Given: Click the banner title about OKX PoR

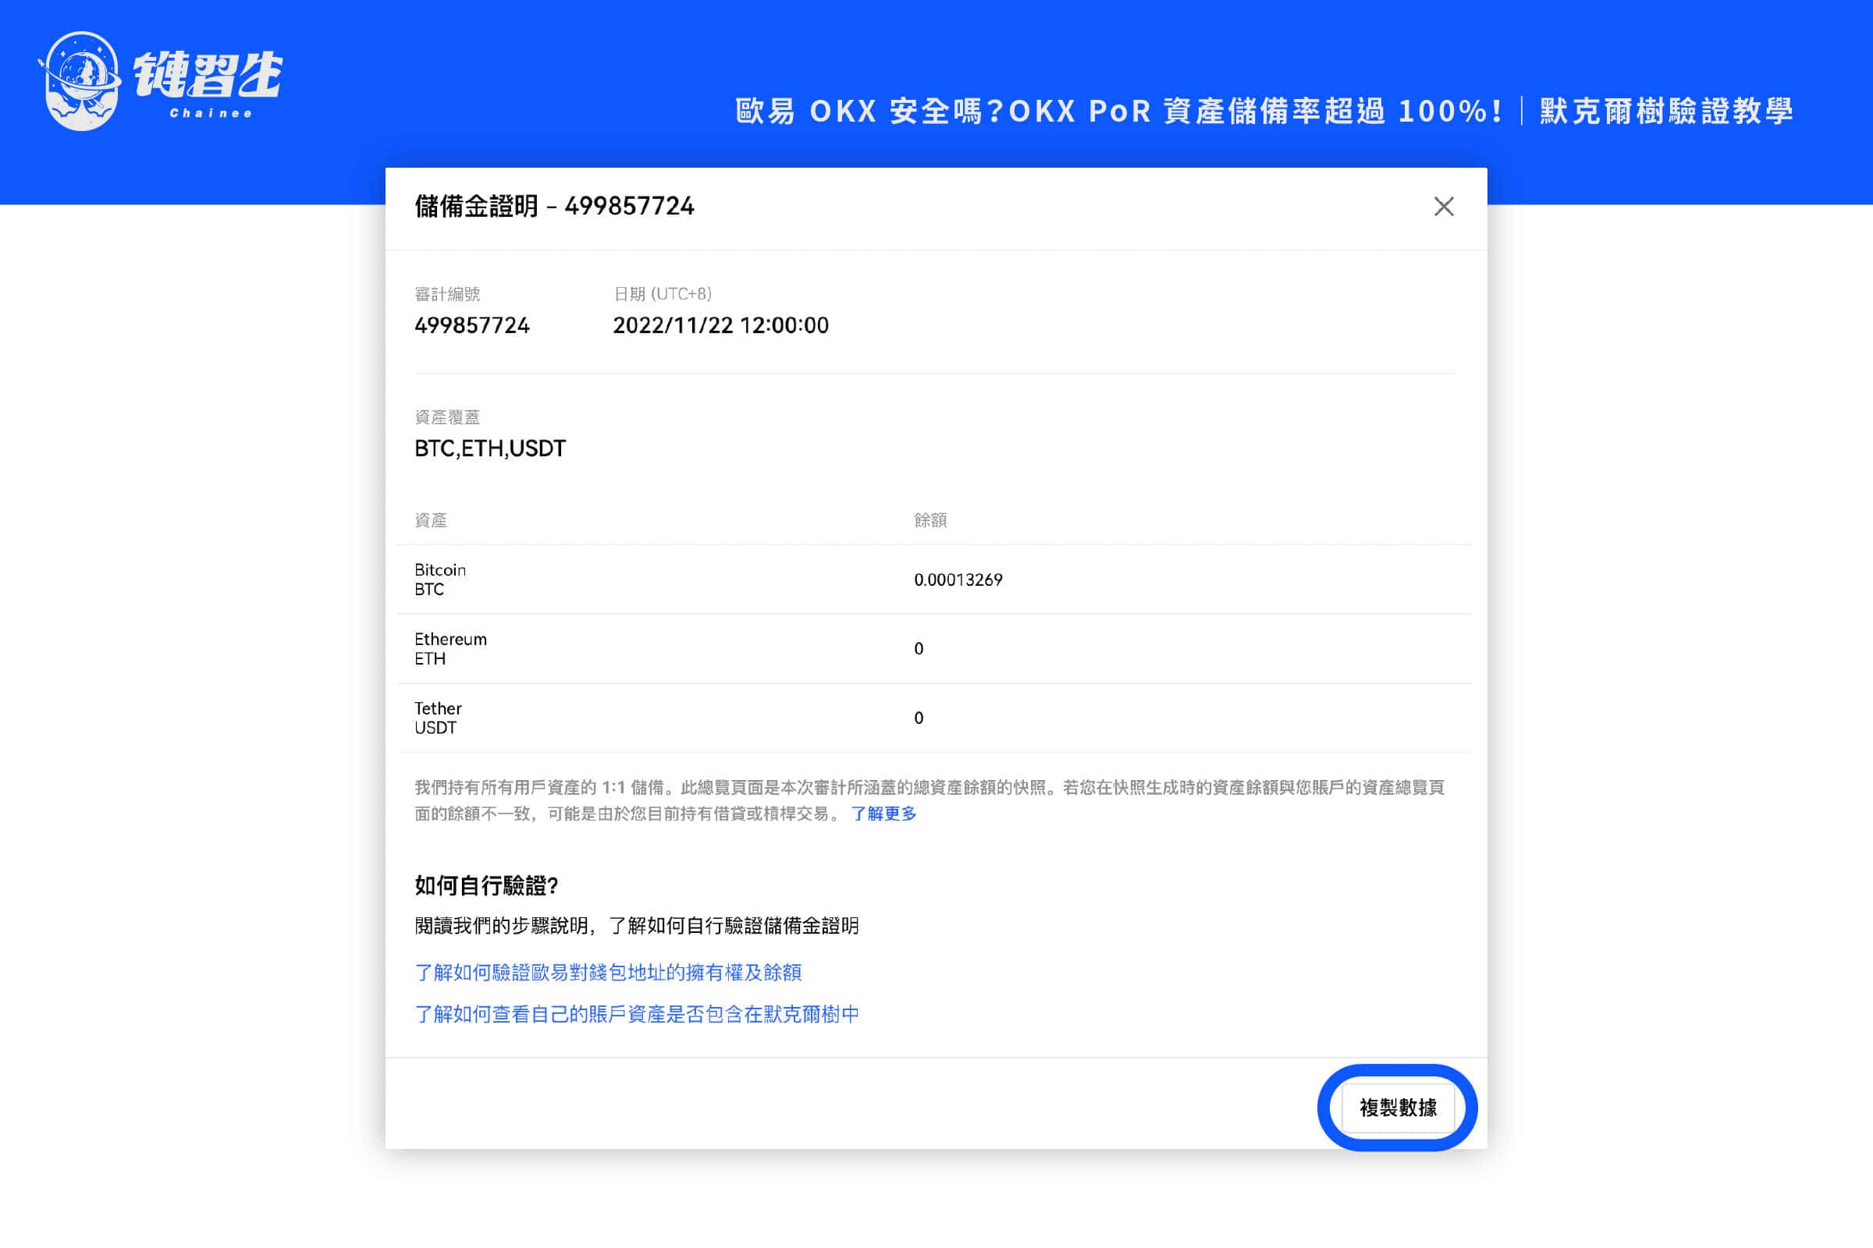Looking at the screenshot, I should point(1263,111).
